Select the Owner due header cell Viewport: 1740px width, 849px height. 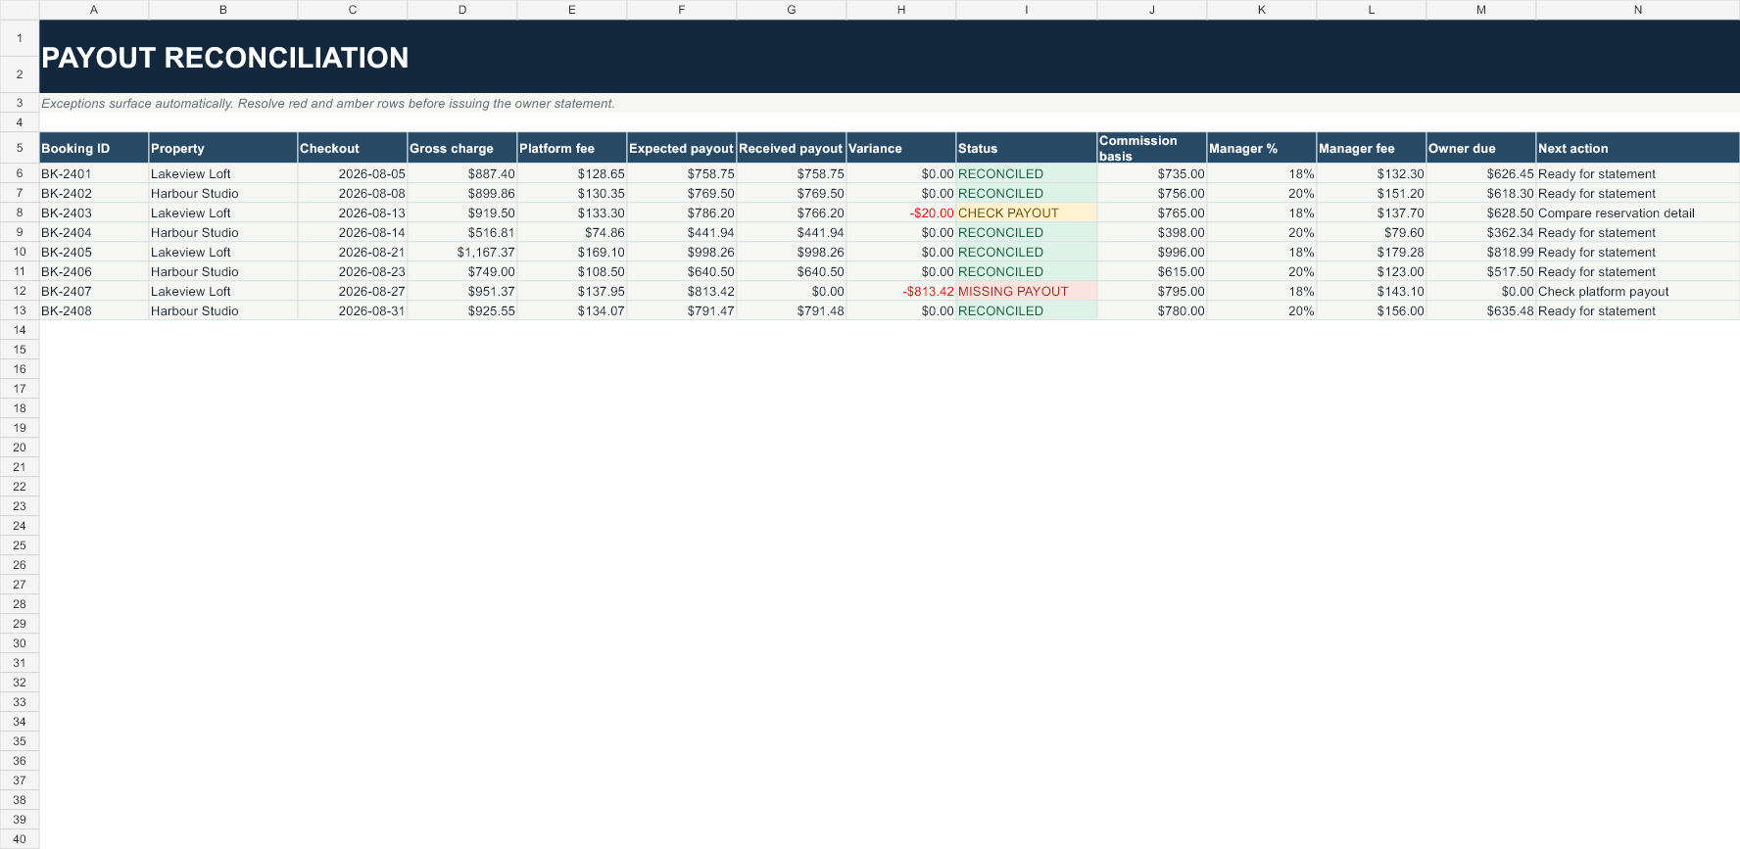coord(1481,148)
